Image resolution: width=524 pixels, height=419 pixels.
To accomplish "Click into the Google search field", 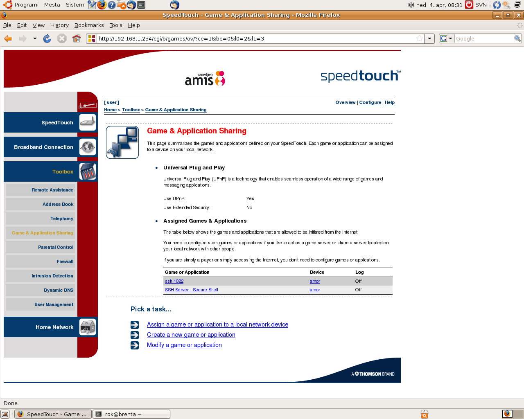I will pyautogui.click(x=484, y=38).
